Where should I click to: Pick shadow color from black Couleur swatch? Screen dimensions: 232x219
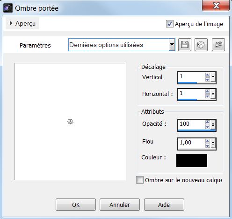point(192,161)
